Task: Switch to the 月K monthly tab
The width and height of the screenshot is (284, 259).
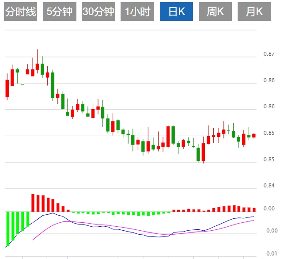Action: (x=254, y=11)
